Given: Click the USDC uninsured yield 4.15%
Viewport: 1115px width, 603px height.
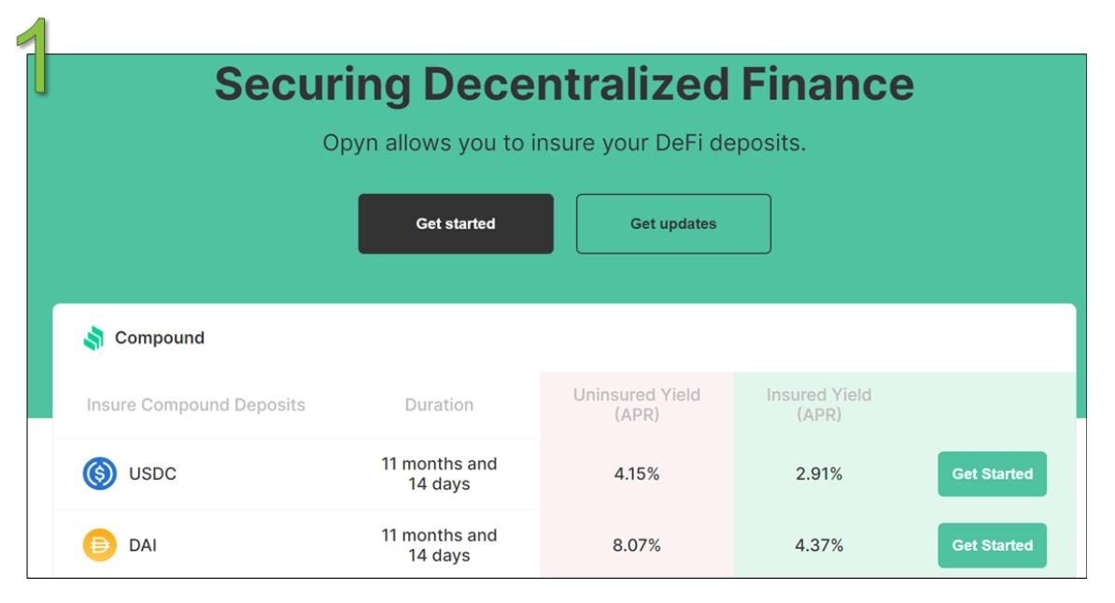Looking at the screenshot, I should pyautogui.click(x=637, y=474).
